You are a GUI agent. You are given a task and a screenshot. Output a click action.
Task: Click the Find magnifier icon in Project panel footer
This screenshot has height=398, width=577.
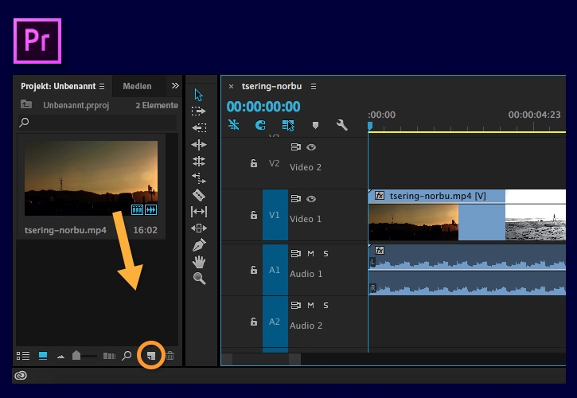(x=127, y=355)
